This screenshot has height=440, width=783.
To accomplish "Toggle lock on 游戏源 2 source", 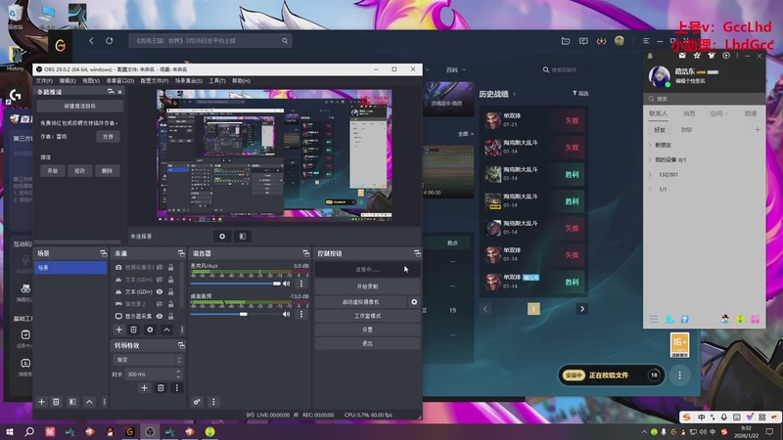I will click(x=170, y=304).
